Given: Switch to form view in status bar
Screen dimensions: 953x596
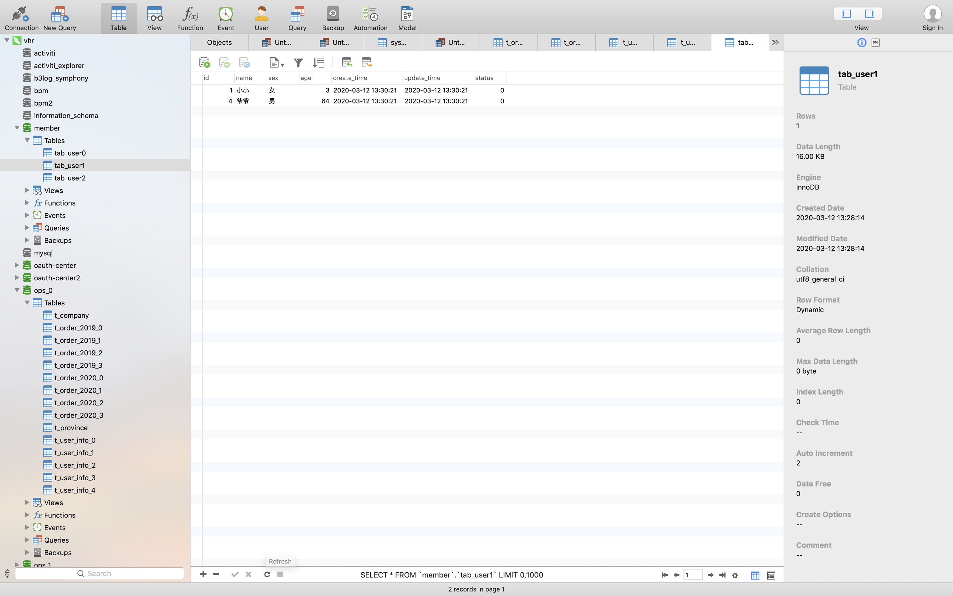Looking at the screenshot, I should click(x=771, y=576).
